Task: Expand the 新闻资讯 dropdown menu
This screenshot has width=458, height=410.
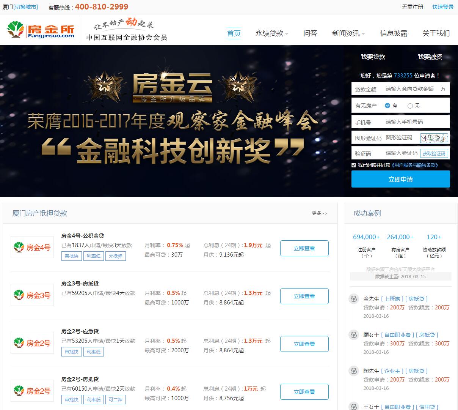Action: coord(348,33)
